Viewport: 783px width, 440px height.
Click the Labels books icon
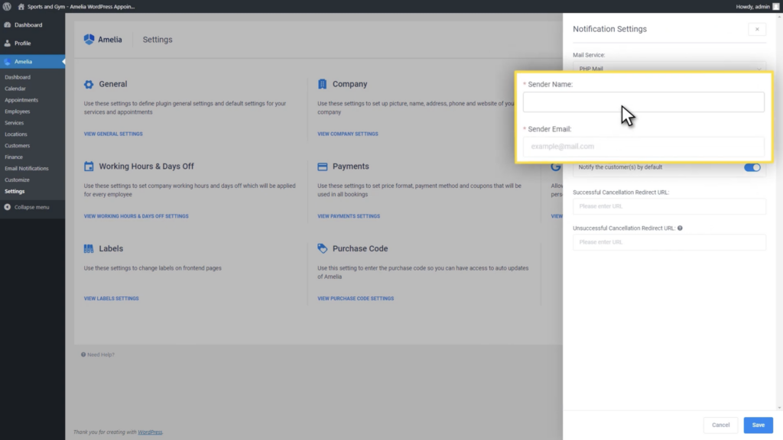pos(89,248)
